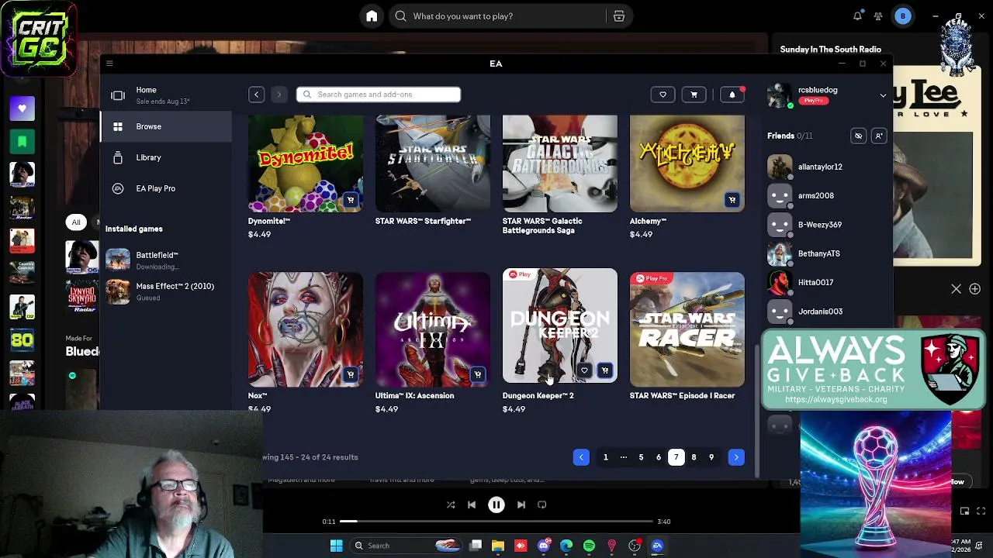Open Spotify miniplayer icon
This screenshot has width=993, height=558.
(x=964, y=511)
